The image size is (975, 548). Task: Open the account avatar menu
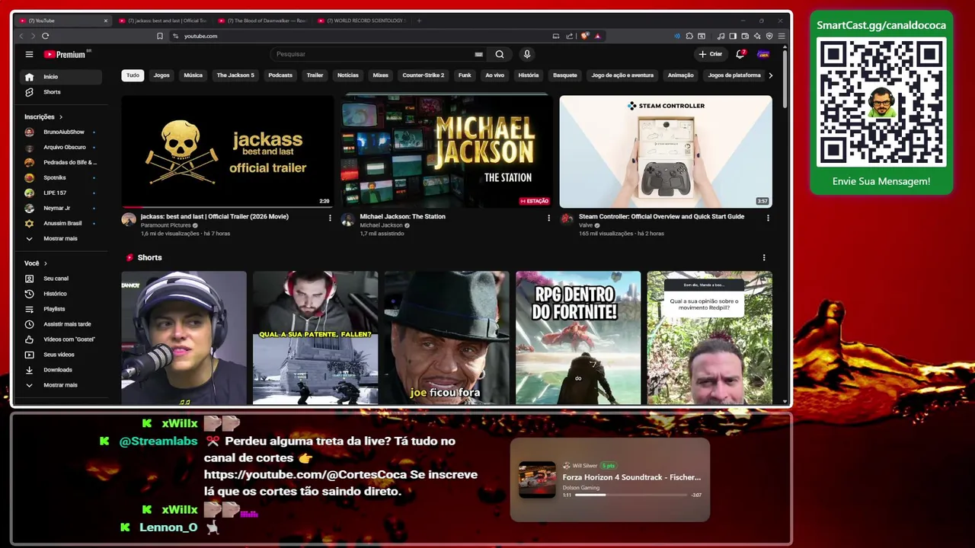(x=763, y=54)
